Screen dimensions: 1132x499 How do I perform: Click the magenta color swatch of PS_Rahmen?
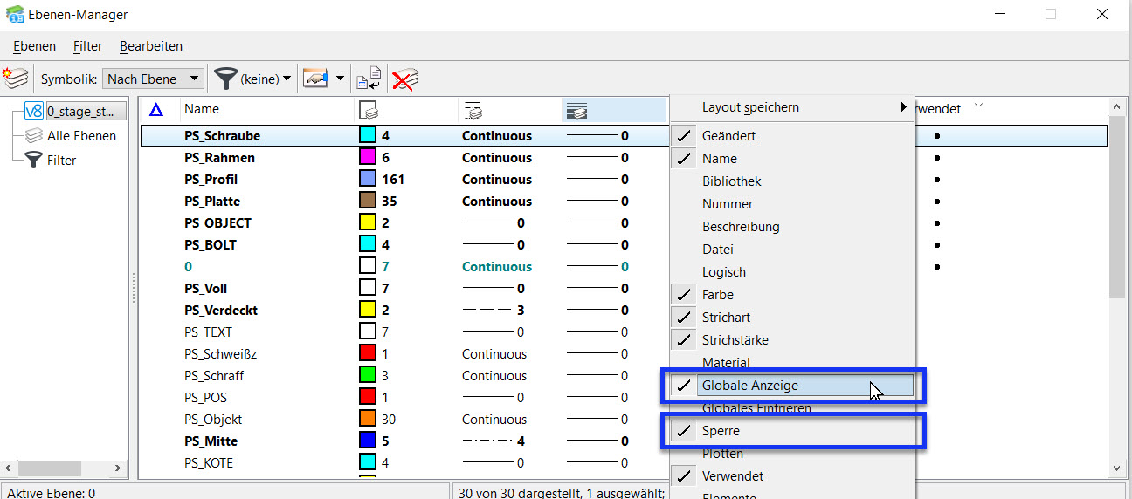pos(368,158)
